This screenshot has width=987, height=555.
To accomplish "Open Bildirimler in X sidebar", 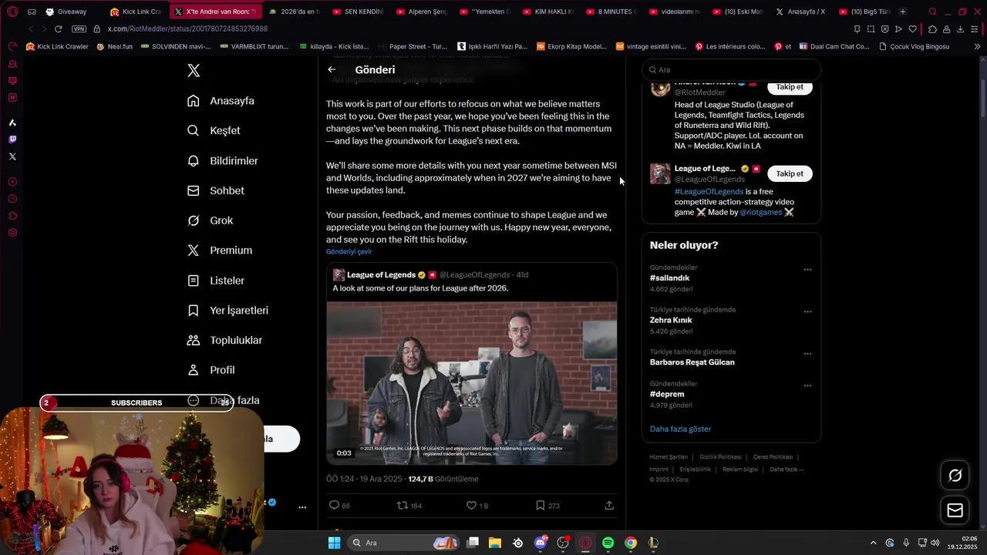I will (x=223, y=160).
